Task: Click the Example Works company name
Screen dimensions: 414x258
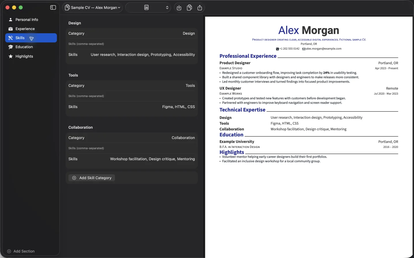Action: click(x=231, y=94)
